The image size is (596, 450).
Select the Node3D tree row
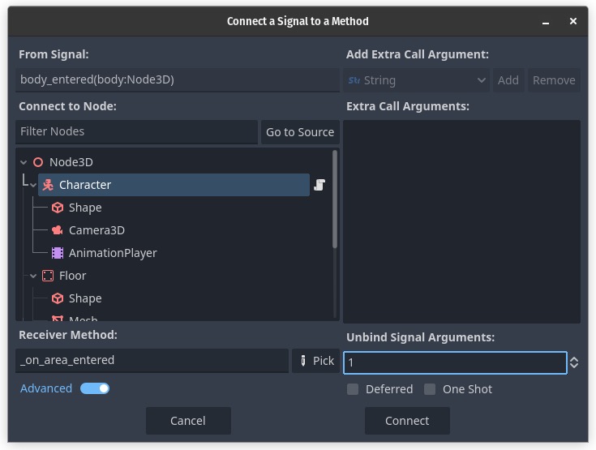coord(174,162)
